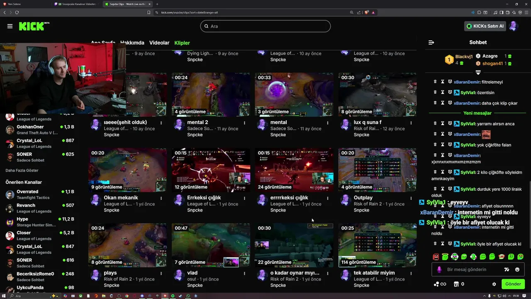Click Blackvj1 in chat leaderboard
The height and width of the screenshot is (299, 531).
[464, 56]
